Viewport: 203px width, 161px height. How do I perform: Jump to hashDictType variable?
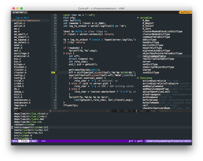point(151,43)
